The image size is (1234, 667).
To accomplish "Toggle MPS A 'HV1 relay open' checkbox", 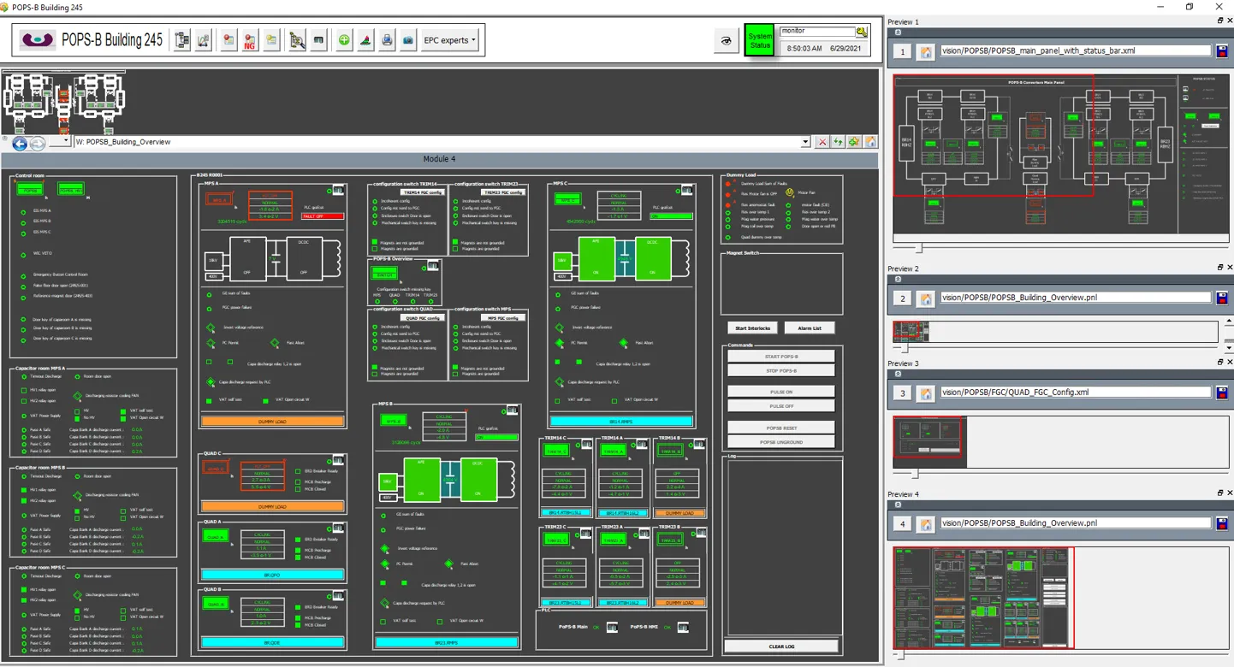I will tap(23, 390).
